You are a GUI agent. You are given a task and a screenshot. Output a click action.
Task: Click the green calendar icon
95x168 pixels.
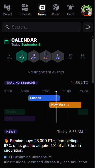tap(6, 42)
